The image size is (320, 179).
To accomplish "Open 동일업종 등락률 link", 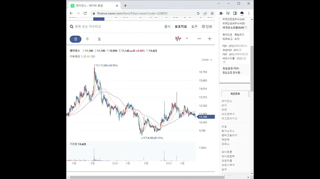I will (232, 72).
